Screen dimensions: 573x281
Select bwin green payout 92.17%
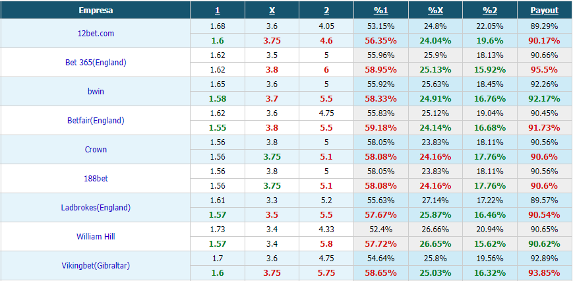[x=545, y=99]
